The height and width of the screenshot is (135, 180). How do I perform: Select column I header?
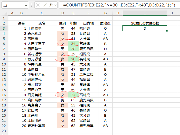[145, 13]
